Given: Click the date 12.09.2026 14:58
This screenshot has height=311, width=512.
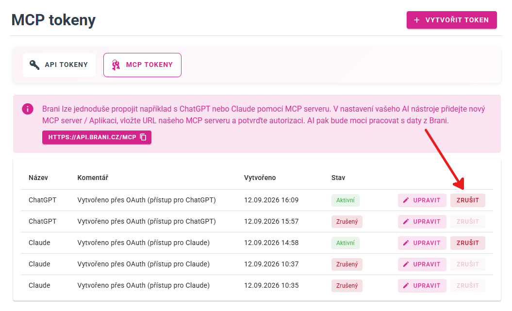Looking at the screenshot, I should 271,243.
